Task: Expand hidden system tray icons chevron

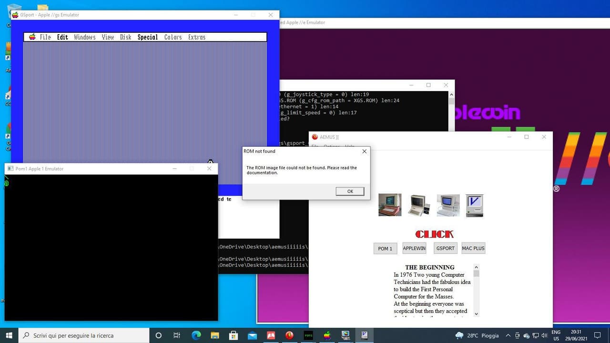Action: (508, 335)
